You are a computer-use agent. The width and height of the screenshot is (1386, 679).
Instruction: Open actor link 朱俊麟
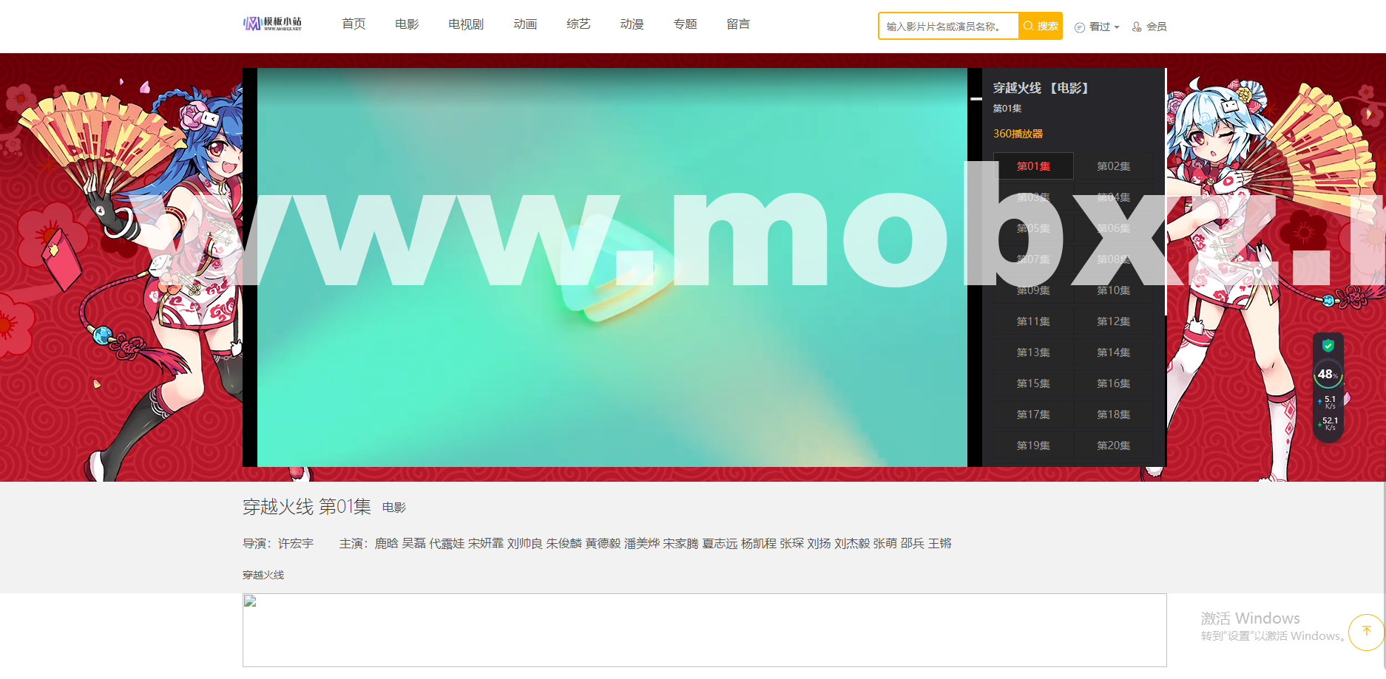click(564, 544)
